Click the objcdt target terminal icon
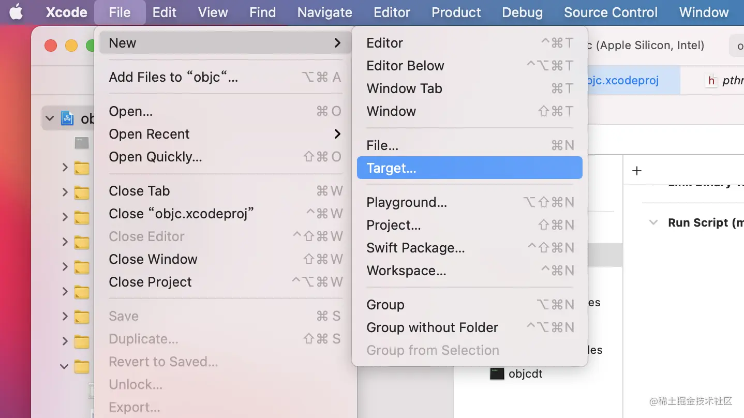The image size is (744, 418). coord(497,374)
